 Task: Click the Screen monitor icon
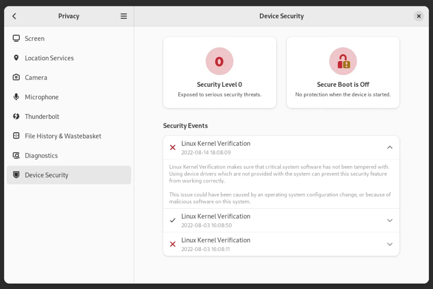click(16, 38)
